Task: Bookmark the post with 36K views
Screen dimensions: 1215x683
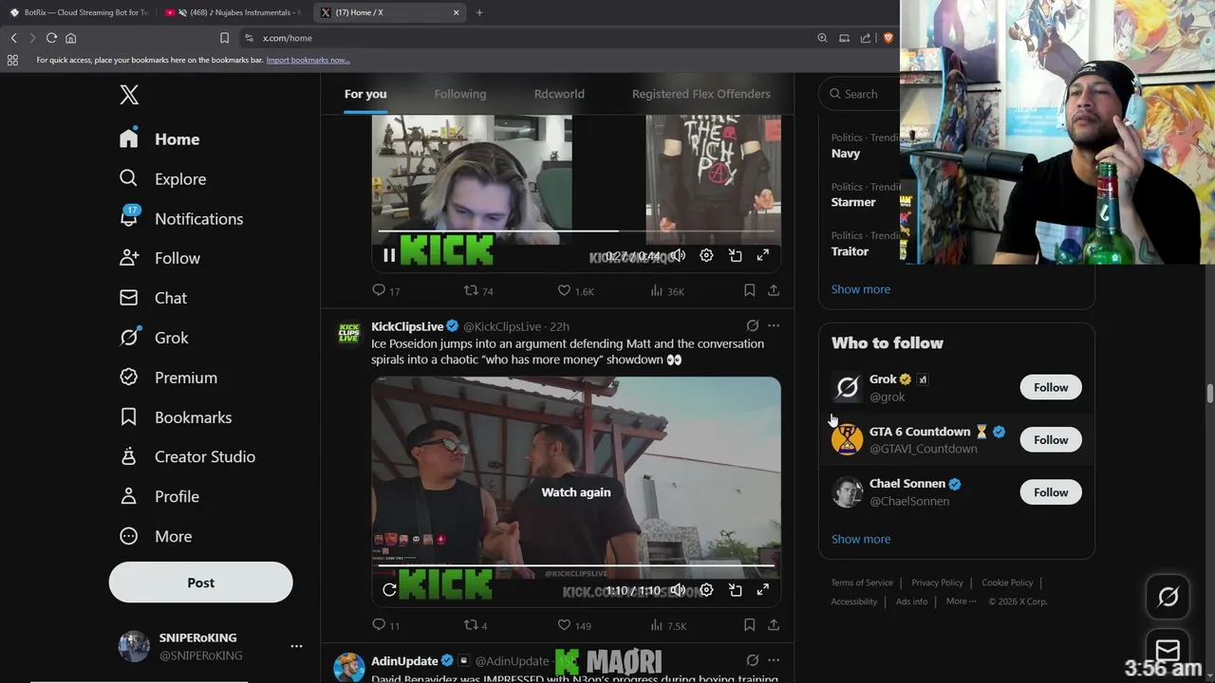Action: (750, 290)
